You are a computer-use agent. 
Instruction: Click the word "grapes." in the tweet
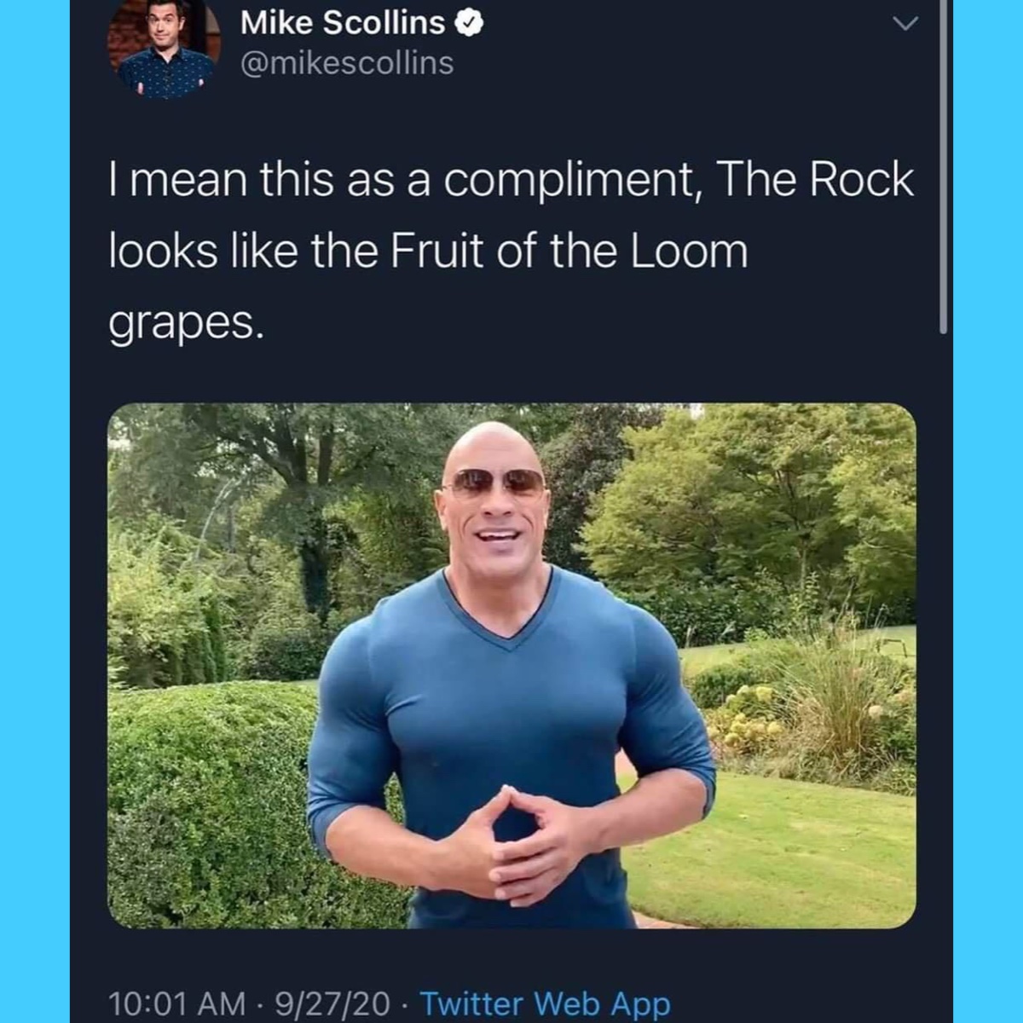(182, 322)
